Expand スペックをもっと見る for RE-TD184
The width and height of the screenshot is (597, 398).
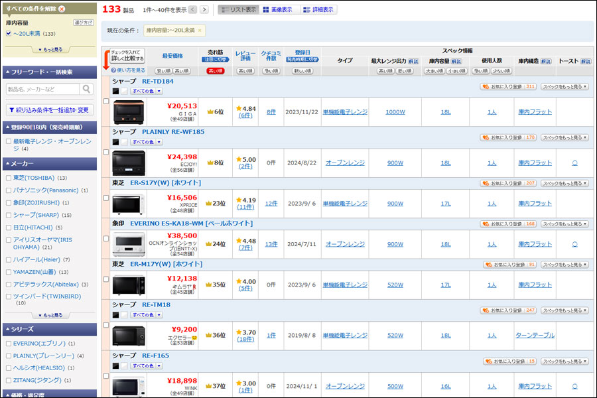tap(564, 87)
